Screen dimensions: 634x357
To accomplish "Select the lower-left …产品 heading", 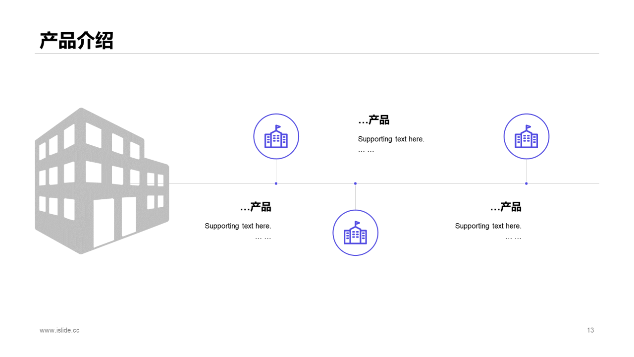I will (x=256, y=207).
